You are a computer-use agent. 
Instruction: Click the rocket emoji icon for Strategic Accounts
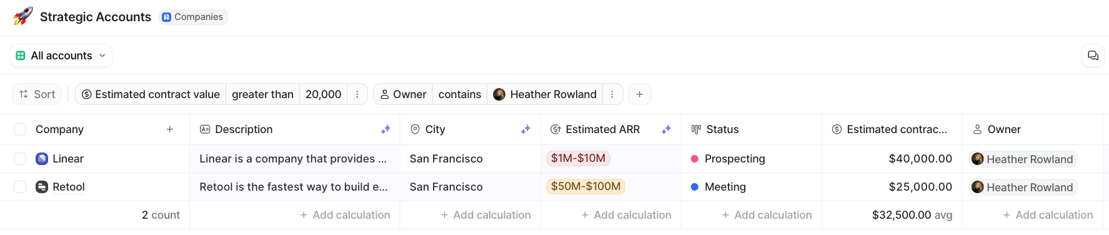pyautogui.click(x=23, y=16)
